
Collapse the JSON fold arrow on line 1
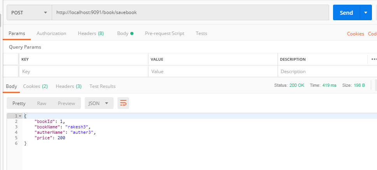[20, 116]
